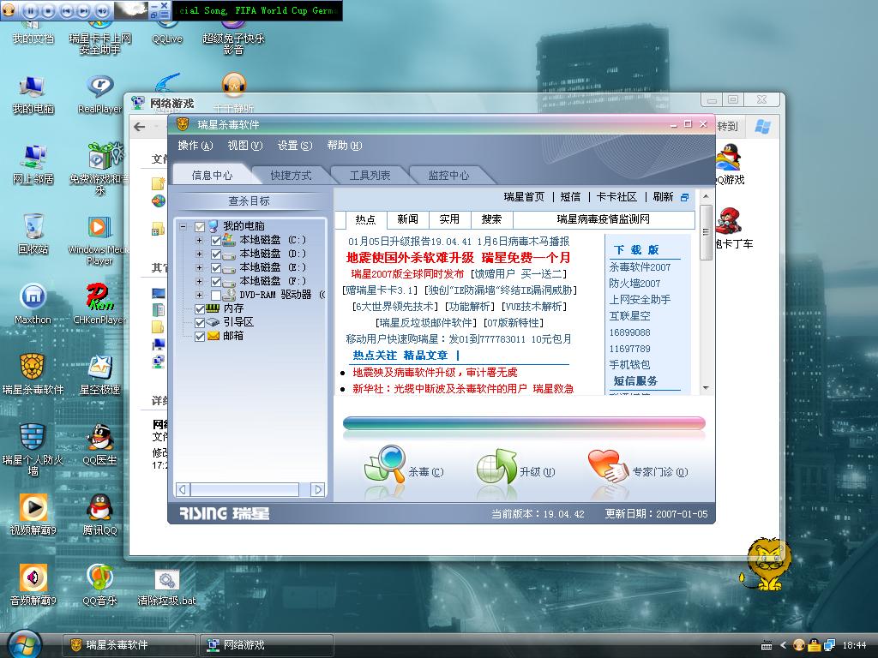Uncheck 本地磁盘 (E:) checkbox

click(x=216, y=267)
